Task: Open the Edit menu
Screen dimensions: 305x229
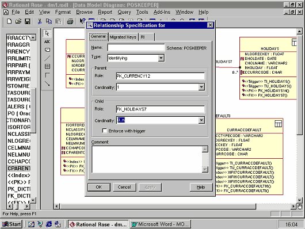Action: 29,12
